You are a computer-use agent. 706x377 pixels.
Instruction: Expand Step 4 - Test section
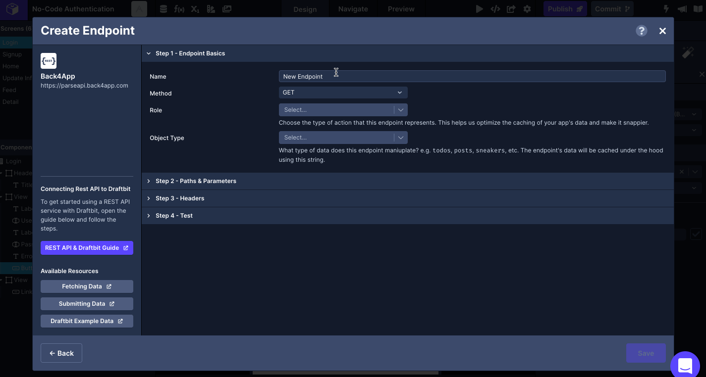tap(407, 216)
